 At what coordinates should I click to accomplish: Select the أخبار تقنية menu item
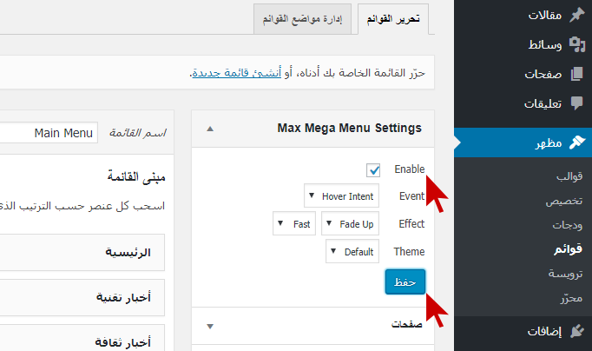pos(82,298)
